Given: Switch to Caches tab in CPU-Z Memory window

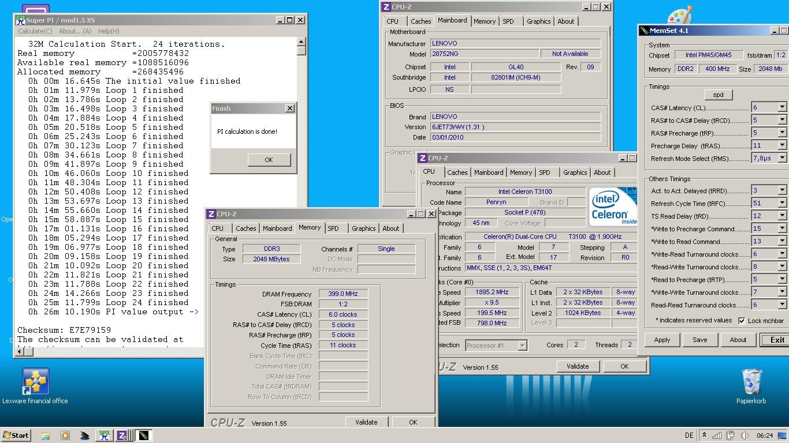Looking at the screenshot, I should point(245,228).
